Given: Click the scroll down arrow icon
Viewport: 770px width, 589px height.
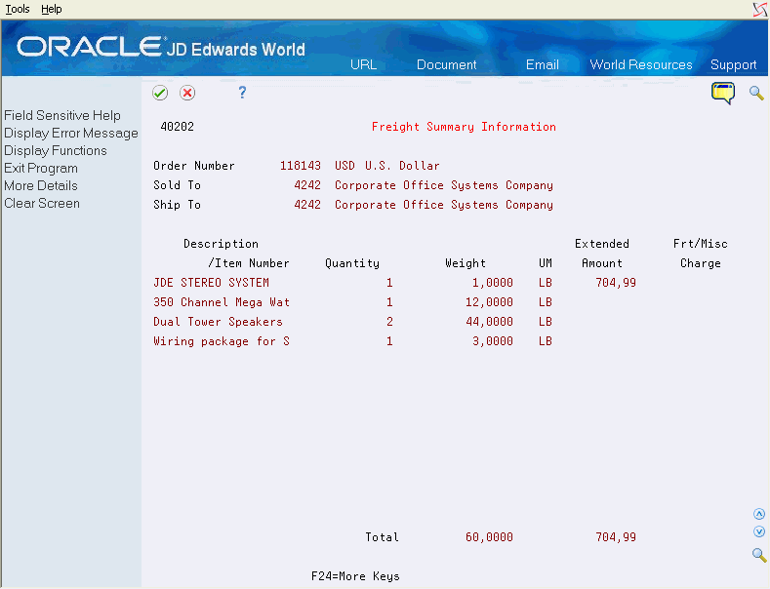Looking at the screenshot, I should [x=759, y=531].
